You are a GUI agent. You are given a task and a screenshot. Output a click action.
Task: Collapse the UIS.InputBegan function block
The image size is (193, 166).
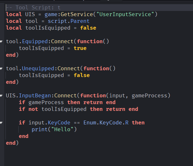1,96
